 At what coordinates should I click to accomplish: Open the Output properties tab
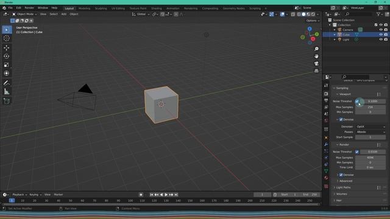point(326,100)
